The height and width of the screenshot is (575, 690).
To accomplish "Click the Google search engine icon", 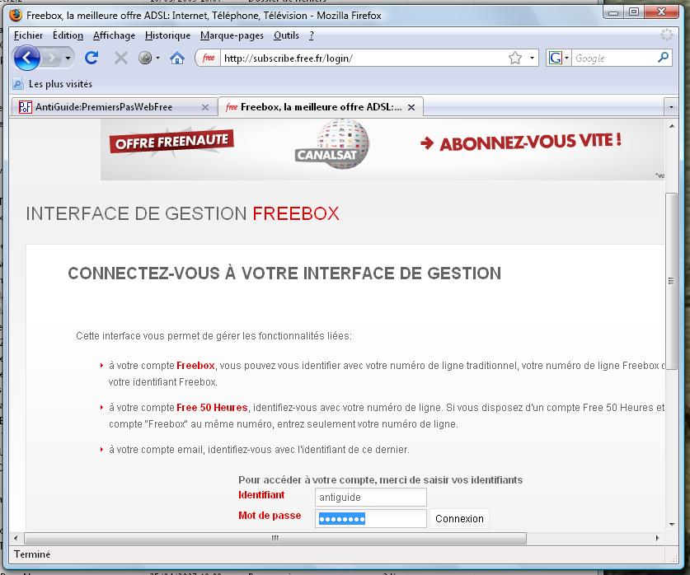I will [556, 58].
